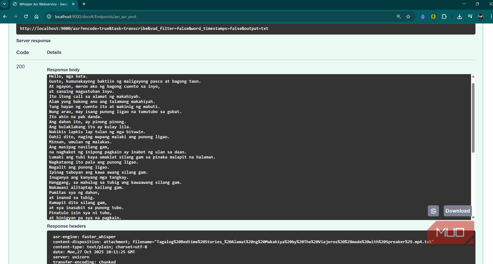The width and height of the screenshot is (493, 264).
Task: Click 'Inuganya ang kanyang mga tangkay.'
Action: click(89, 177)
